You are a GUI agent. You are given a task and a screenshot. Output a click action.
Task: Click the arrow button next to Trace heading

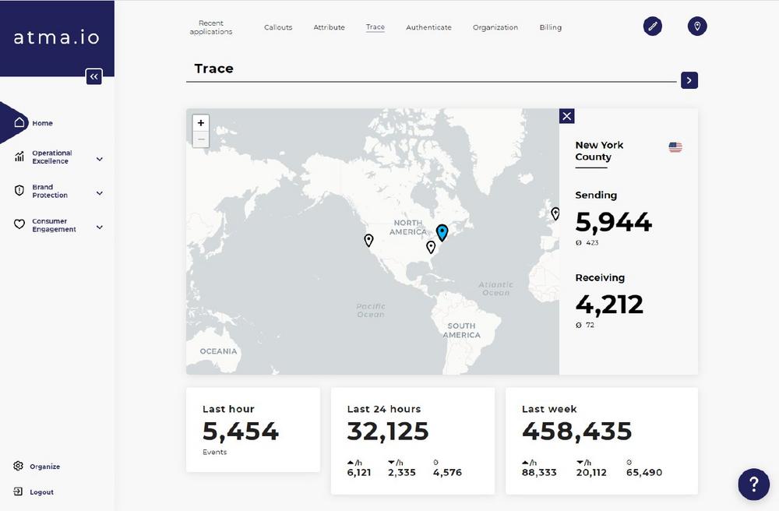pos(689,80)
